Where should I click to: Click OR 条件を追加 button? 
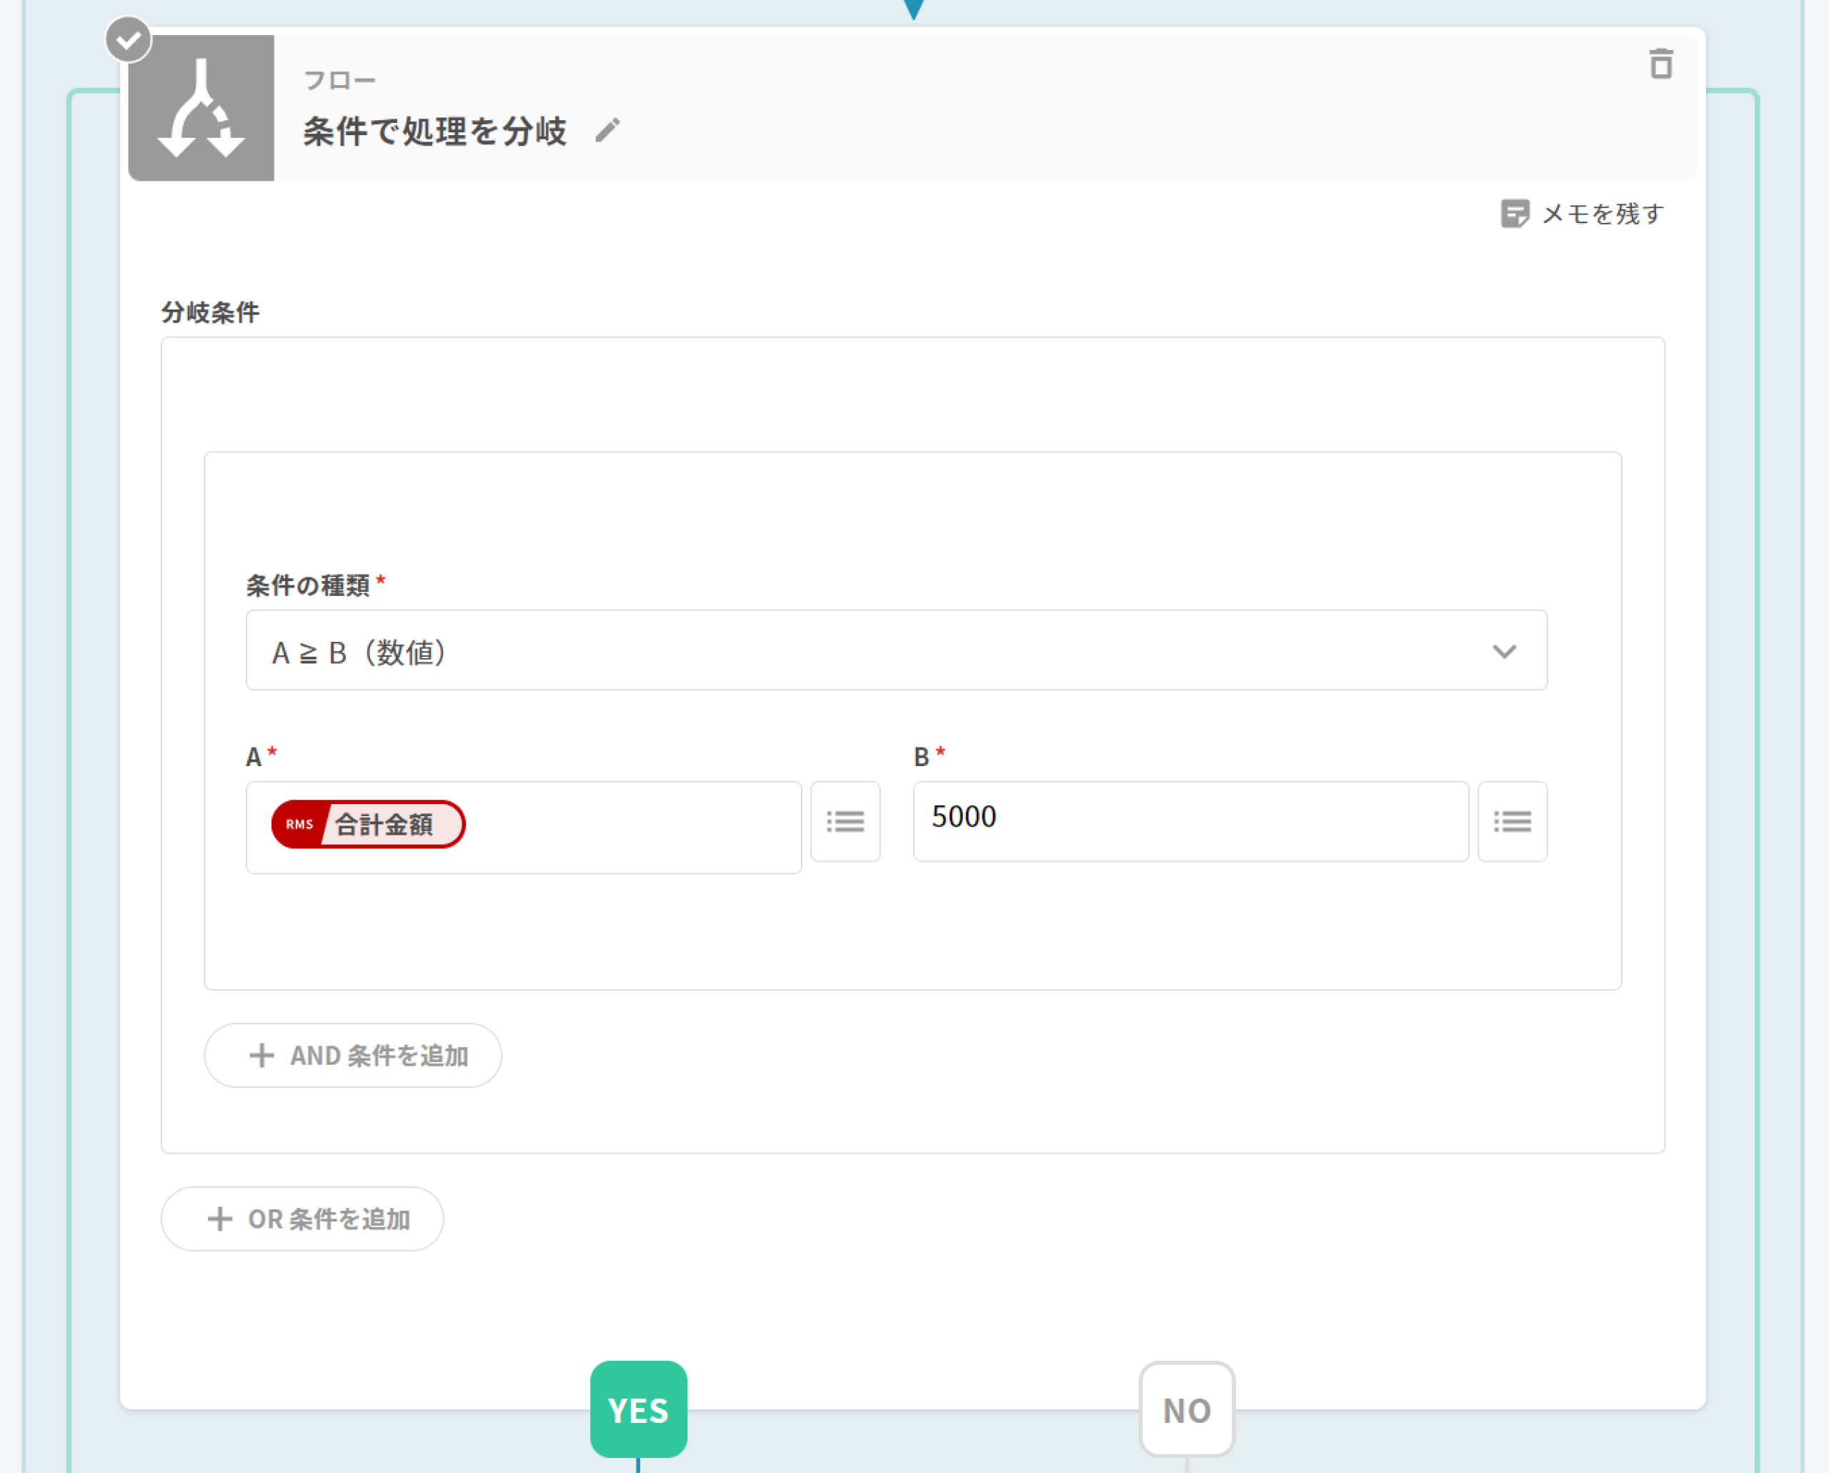[329, 1219]
